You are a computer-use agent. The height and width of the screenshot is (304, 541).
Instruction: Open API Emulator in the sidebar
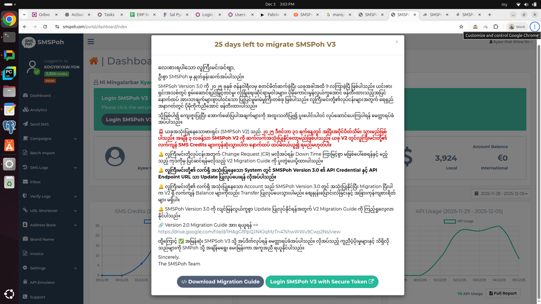[42, 282]
